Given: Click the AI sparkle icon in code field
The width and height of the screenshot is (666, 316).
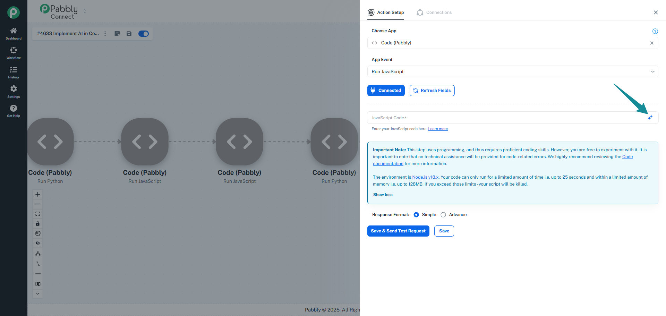Looking at the screenshot, I should coord(650,118).
